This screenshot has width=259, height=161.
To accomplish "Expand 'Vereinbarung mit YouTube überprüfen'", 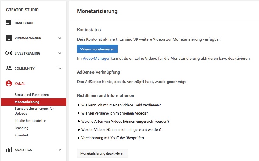I will pyautogui.click(x=111, y=138).
